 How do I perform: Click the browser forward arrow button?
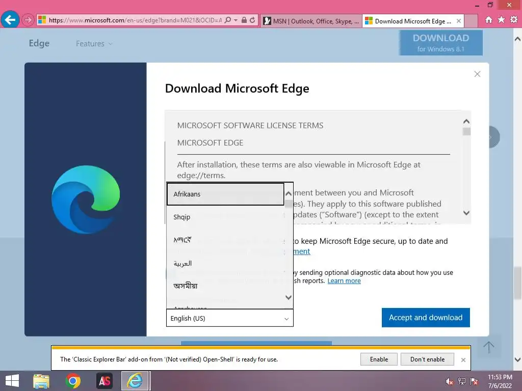[x=28, y=20]
